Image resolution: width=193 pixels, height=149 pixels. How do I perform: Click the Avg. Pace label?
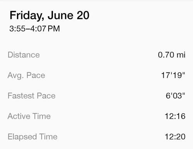[x=26, y=75]
